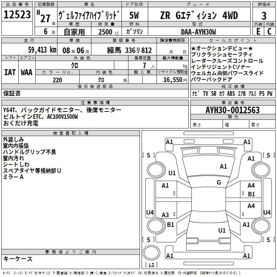Select the equipment code ナビ

tap(196, 93)
